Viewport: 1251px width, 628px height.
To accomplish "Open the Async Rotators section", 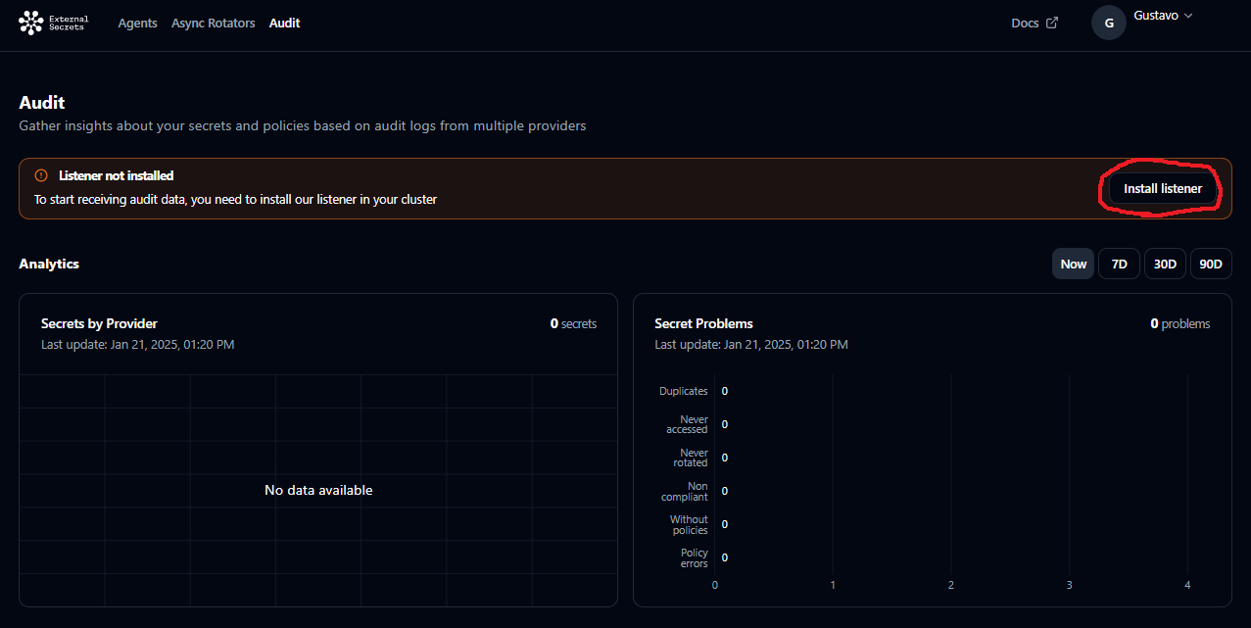I will (x=213, y=23).
